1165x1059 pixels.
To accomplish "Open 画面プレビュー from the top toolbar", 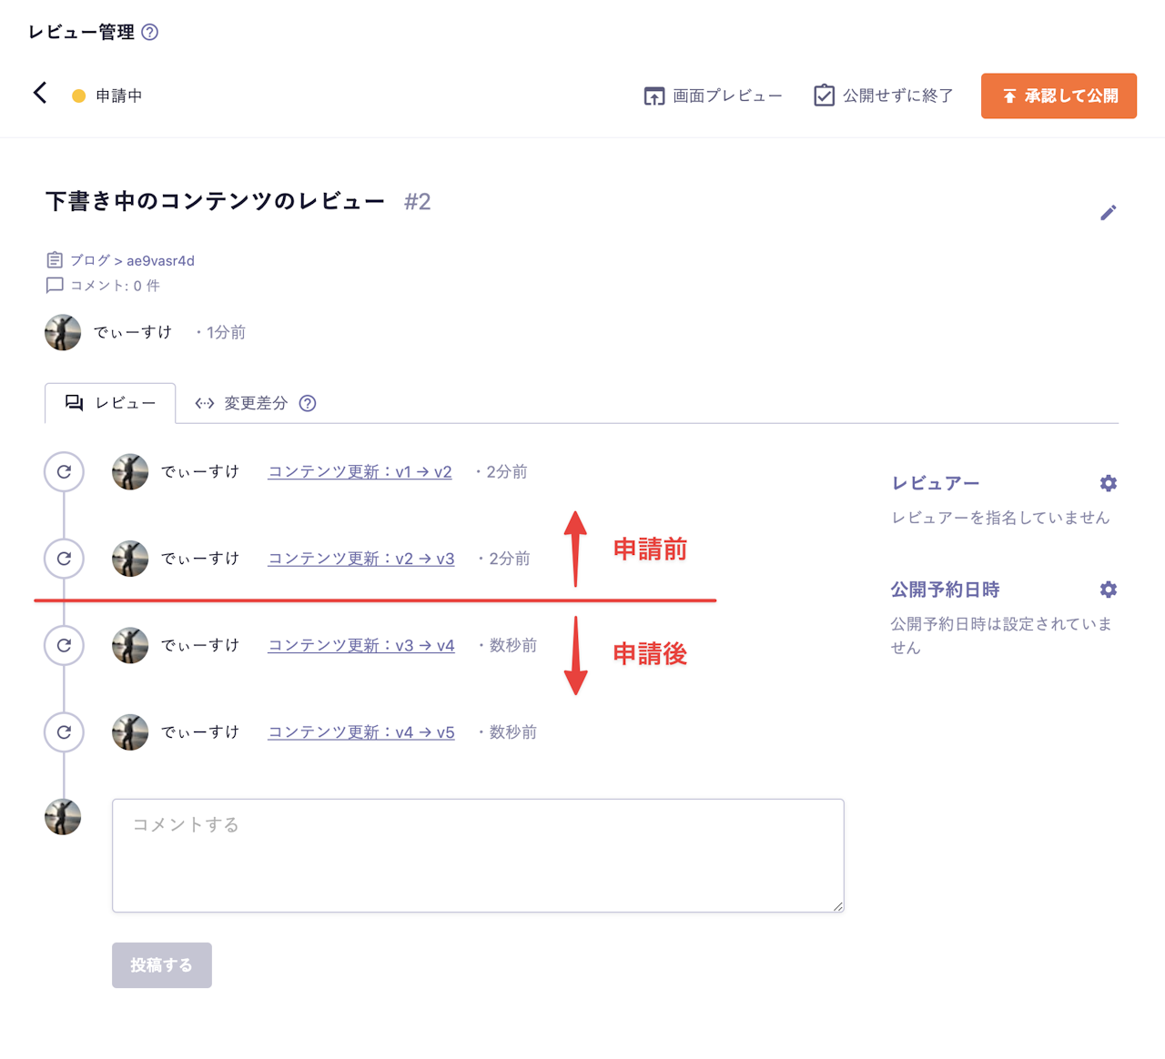I will pyautogui.click(x=713, y=95).
